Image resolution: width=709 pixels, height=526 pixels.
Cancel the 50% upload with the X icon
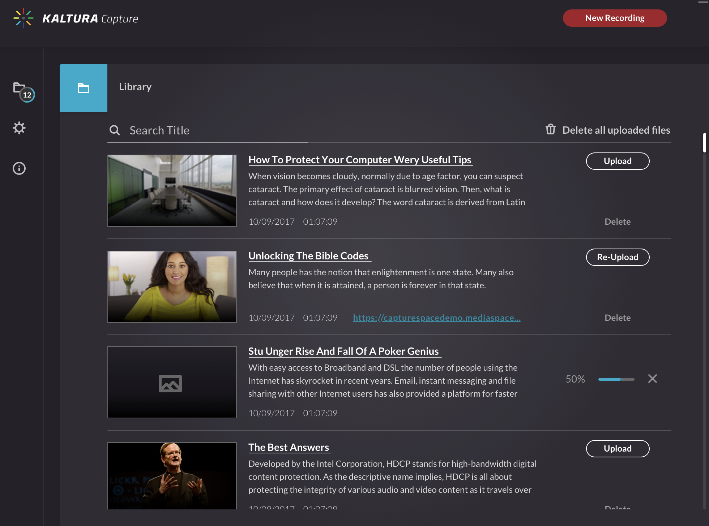pos(652,379)
